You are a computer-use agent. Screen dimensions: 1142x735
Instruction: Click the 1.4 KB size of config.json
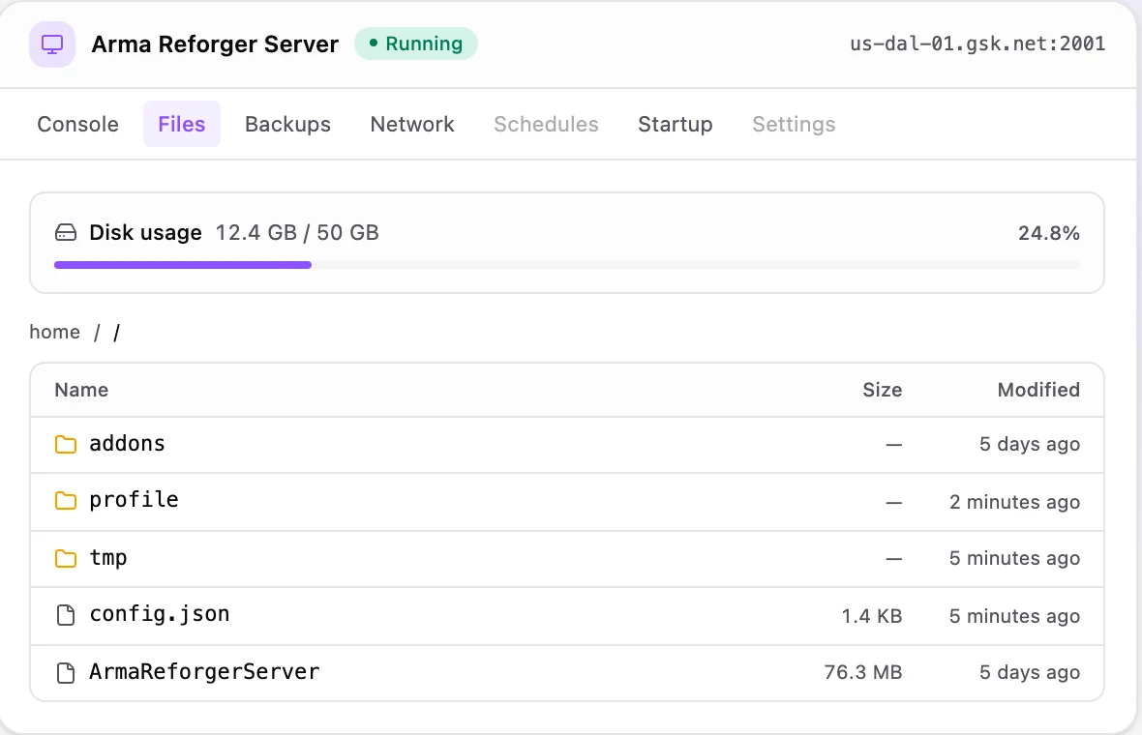(872, 616)
